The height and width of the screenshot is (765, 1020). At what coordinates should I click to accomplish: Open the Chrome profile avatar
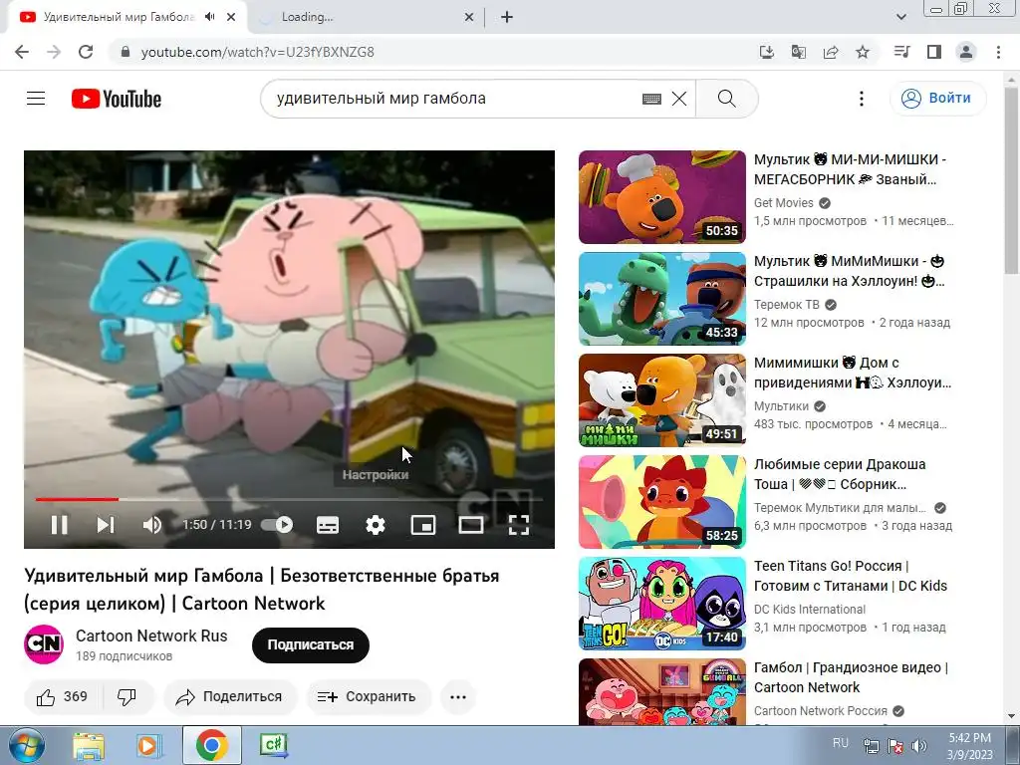point(966,52)
